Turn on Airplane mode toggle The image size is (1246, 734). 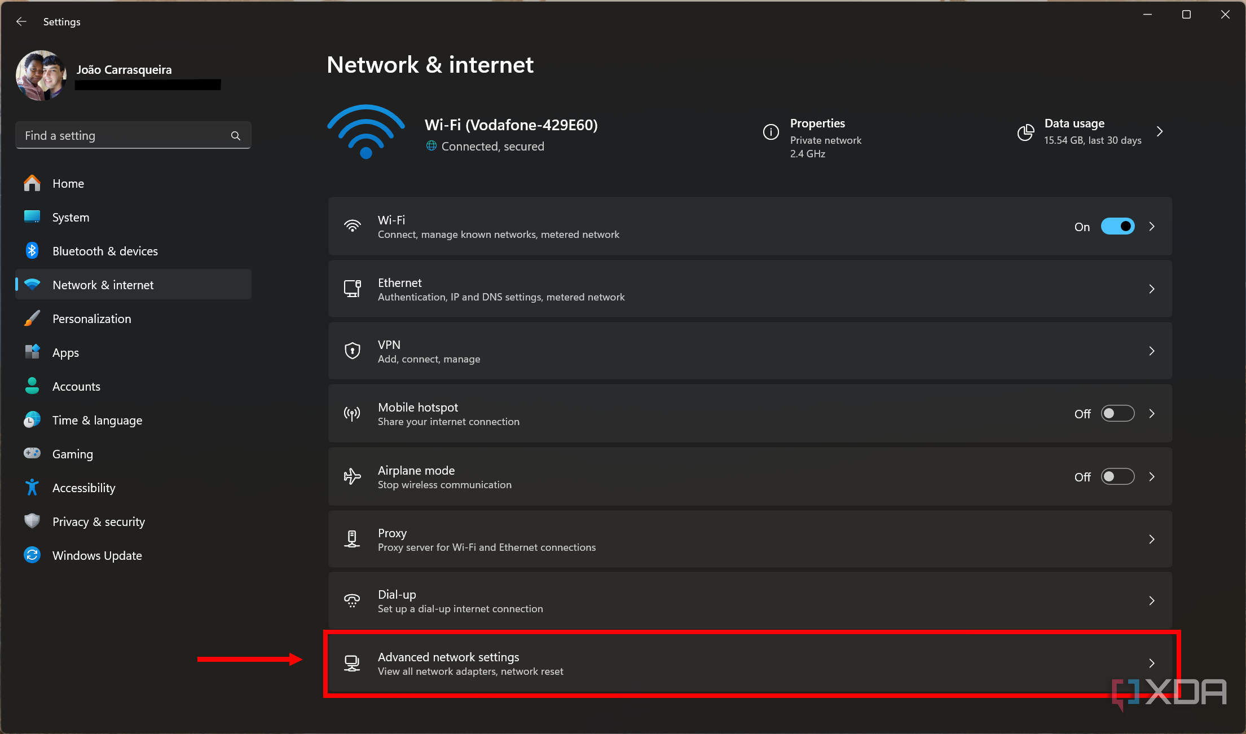coord(1117,477)
